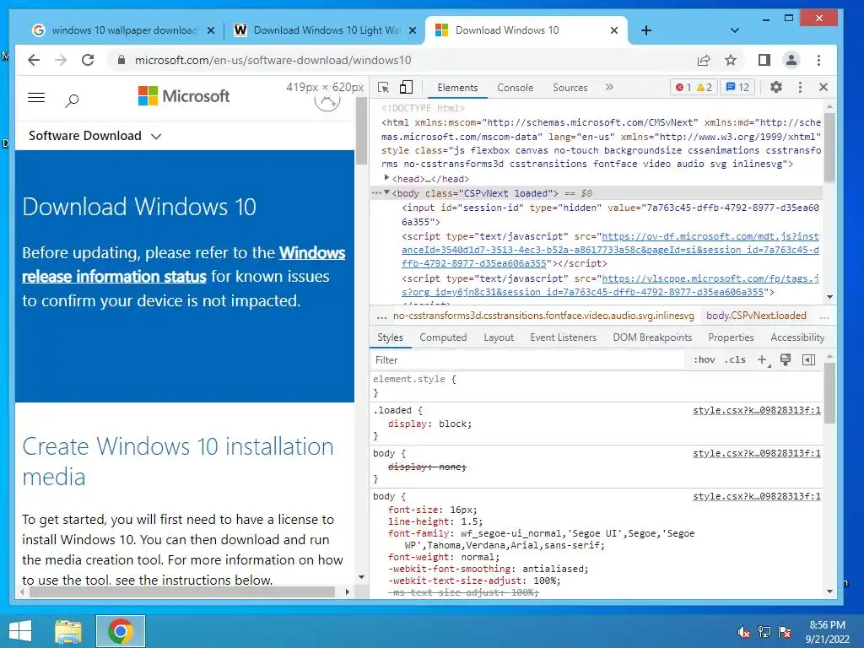Open the Windows Start menu
The width and height of the screenshot is (864, 648).
[20, 631]
